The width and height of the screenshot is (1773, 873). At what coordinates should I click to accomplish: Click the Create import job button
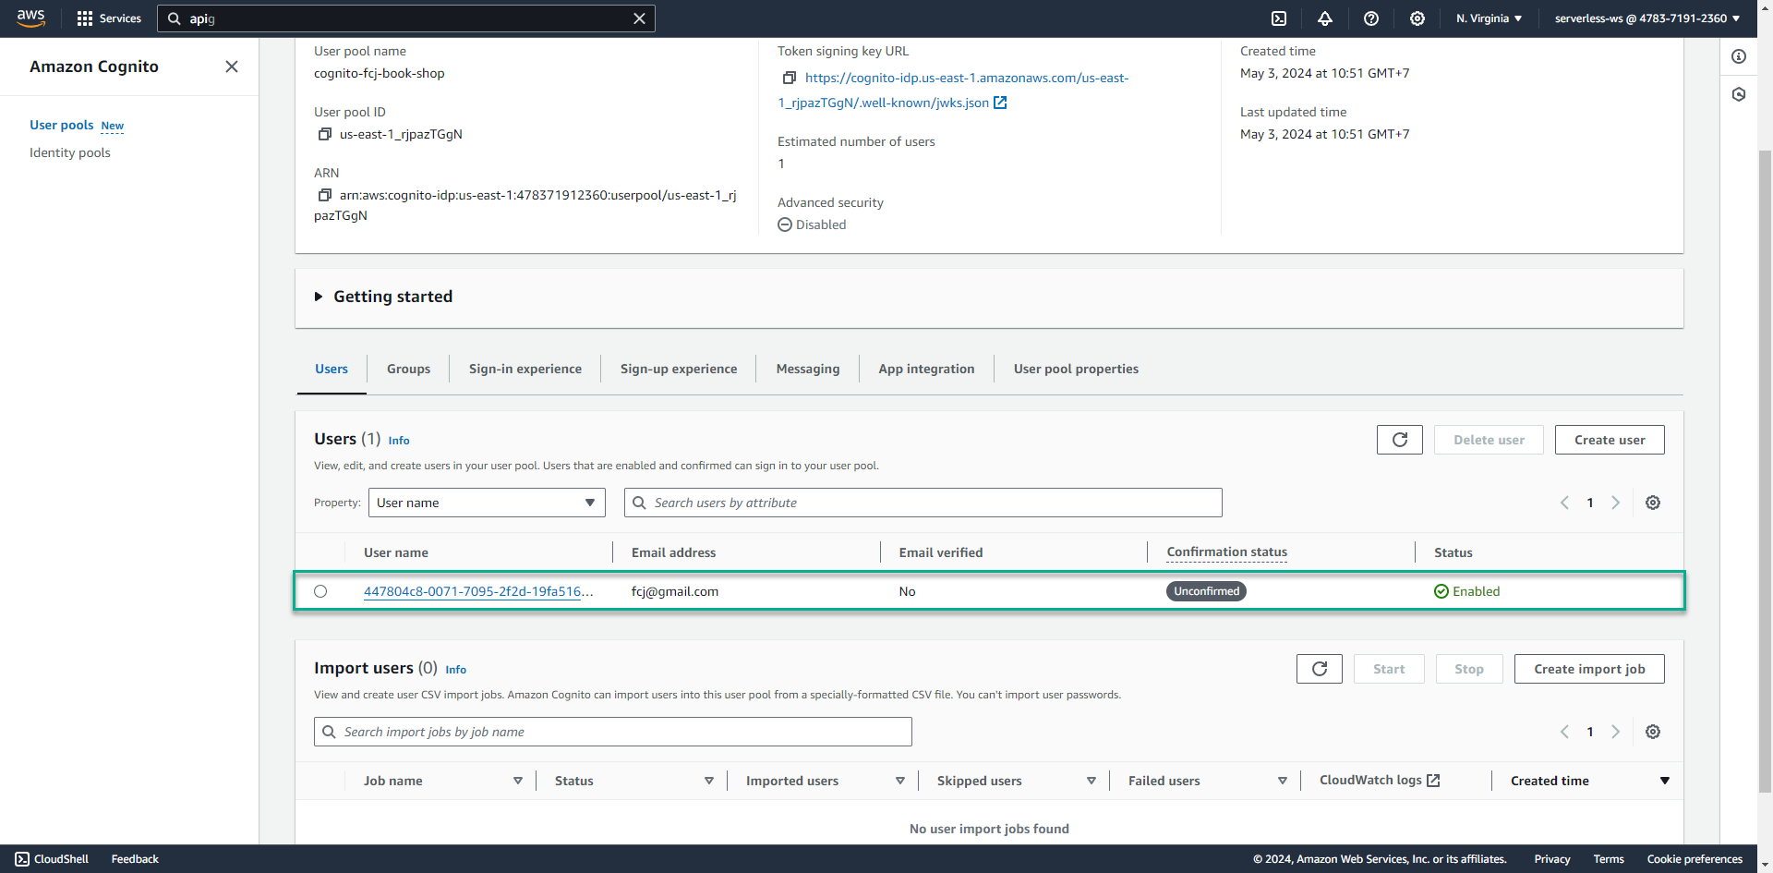pyautogui.click(x=1589, y=669)
